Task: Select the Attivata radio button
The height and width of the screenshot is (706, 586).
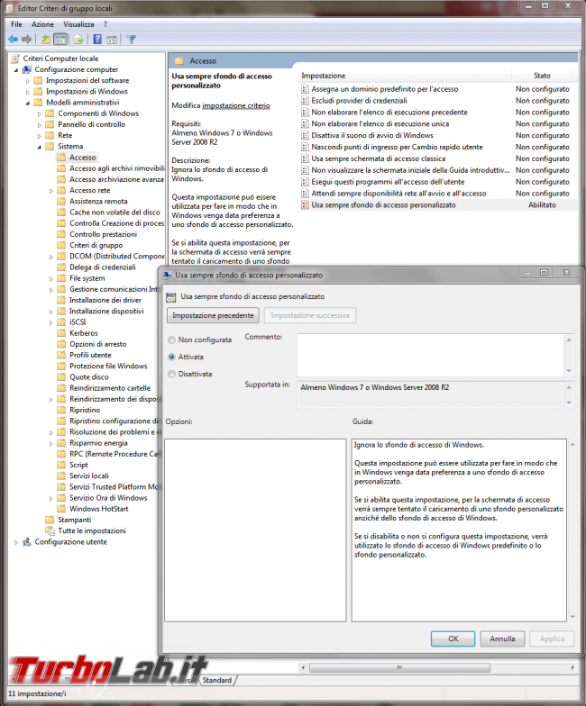Action: coord(171,357)
